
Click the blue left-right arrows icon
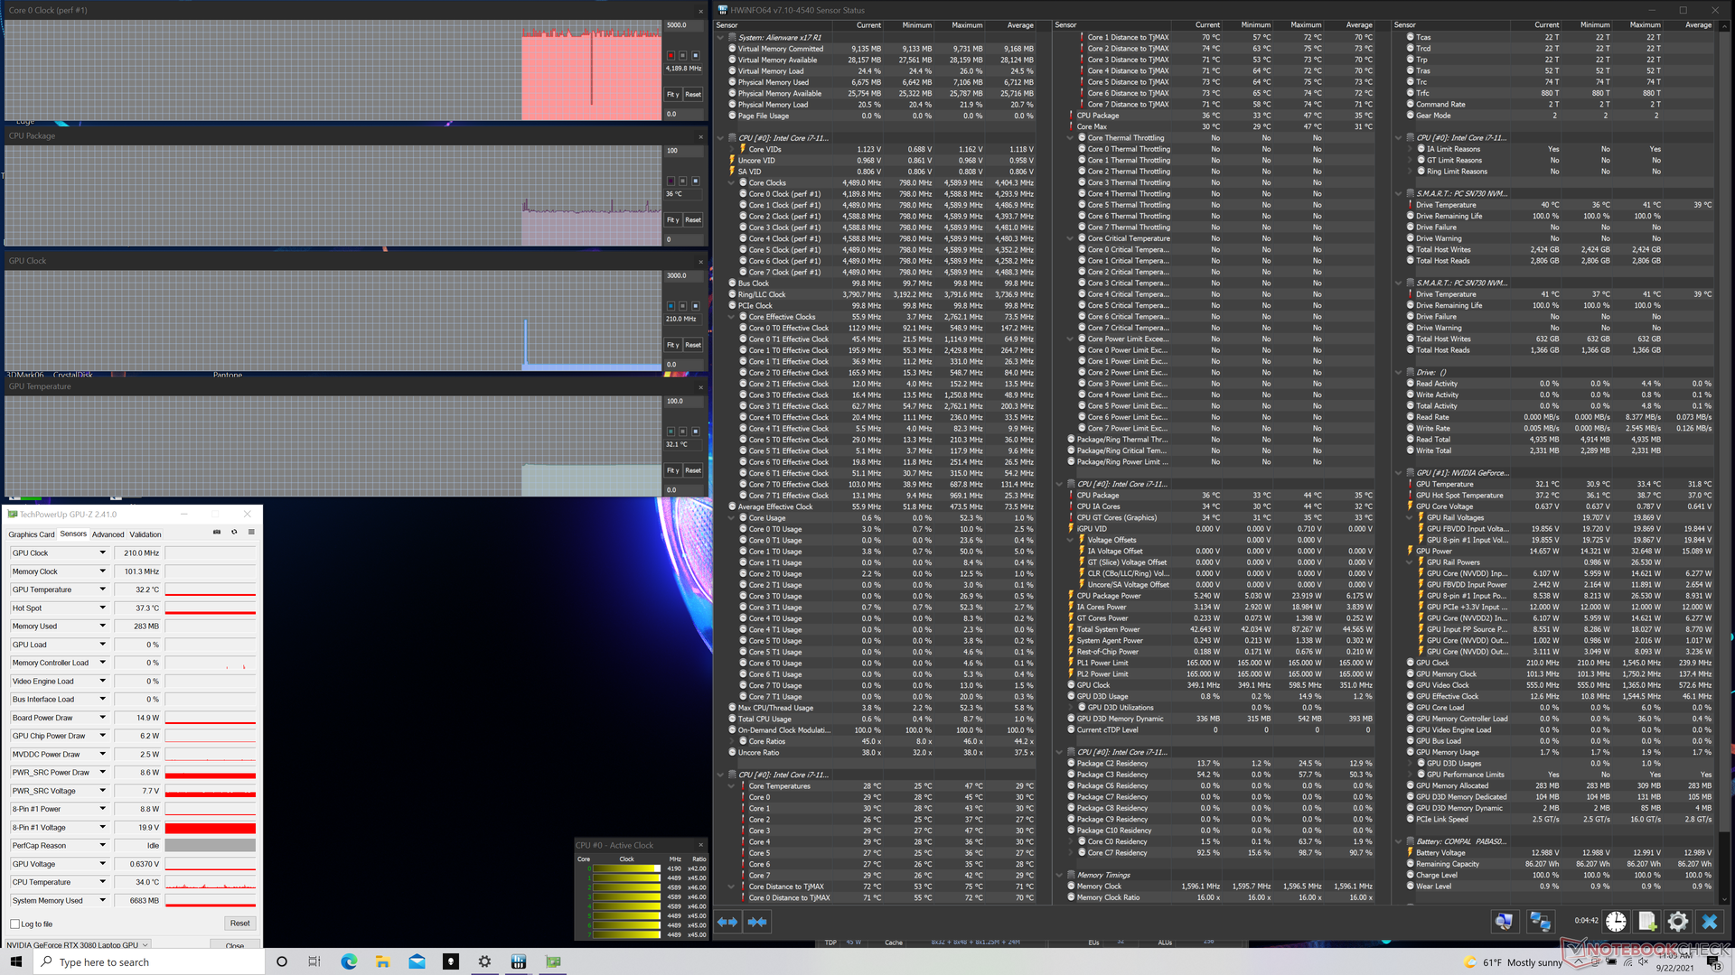tap(727, 922)
